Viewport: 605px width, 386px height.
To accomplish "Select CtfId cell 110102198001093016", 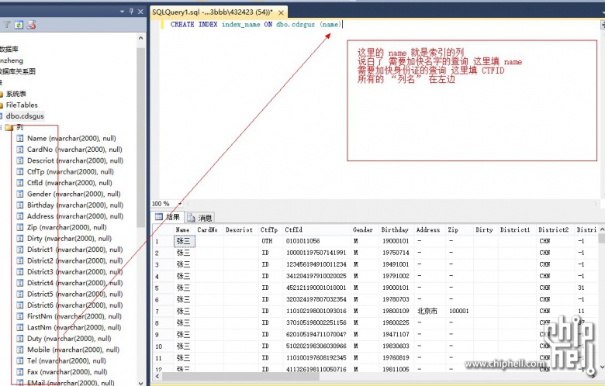I will tap(317, 311).
